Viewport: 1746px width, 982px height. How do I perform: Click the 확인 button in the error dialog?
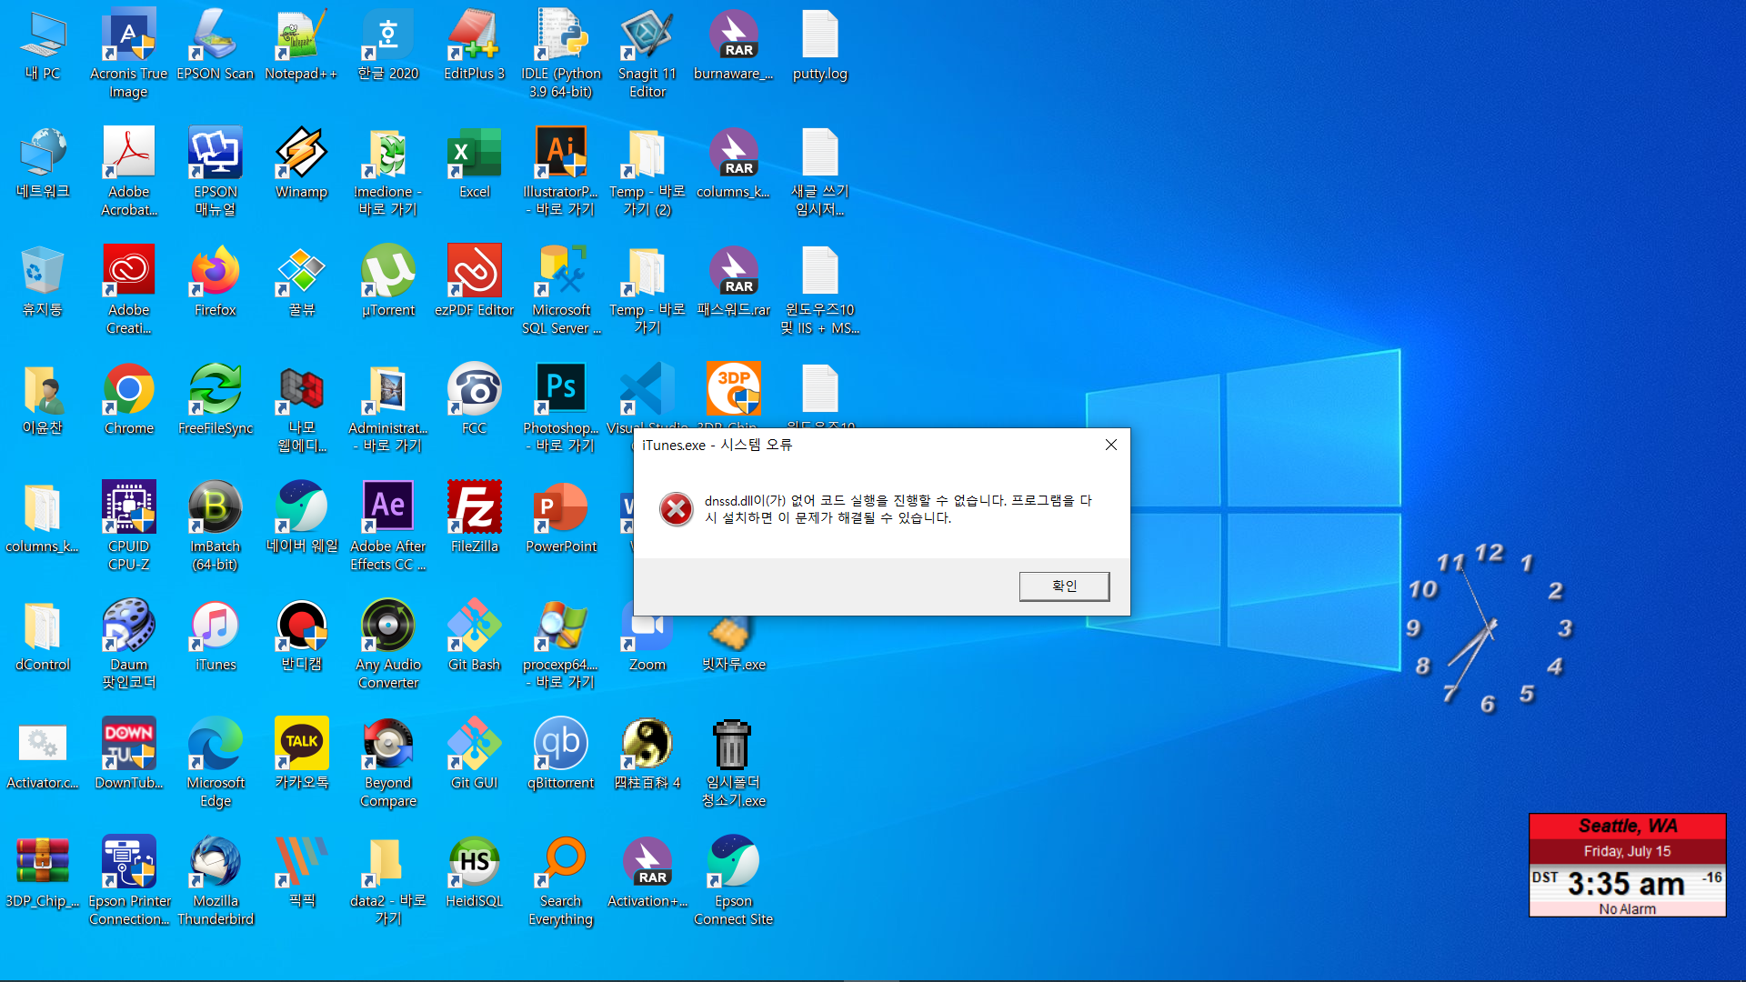click(1064, 586)
